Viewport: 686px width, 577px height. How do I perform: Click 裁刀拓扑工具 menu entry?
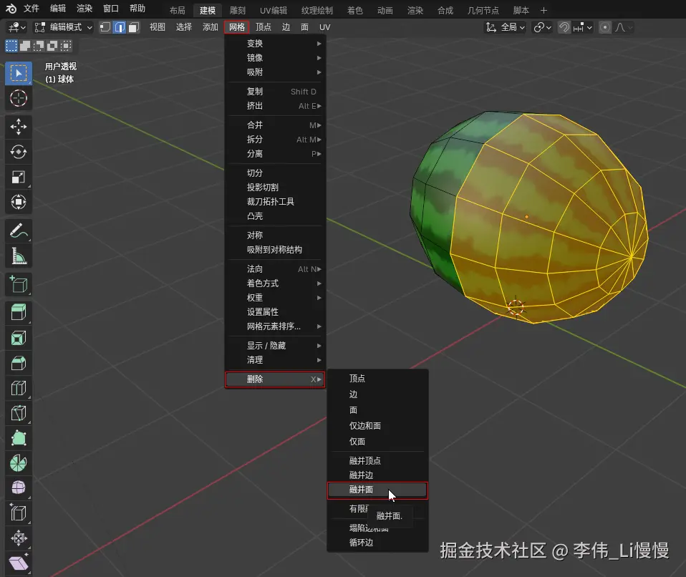[275, 202]
